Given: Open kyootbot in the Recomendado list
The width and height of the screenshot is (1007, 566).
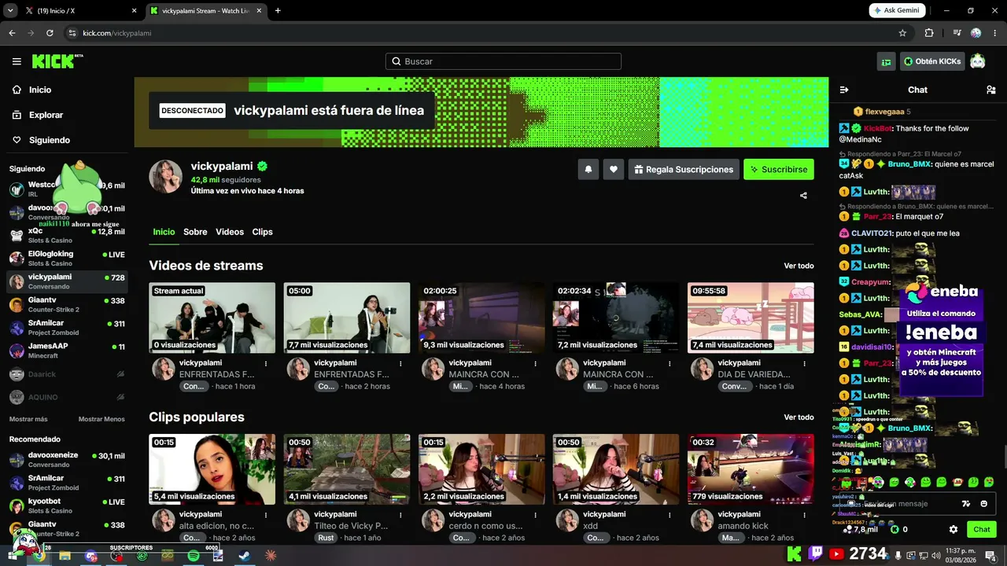Looking at the screenshot, I should (x=67, y=506).
